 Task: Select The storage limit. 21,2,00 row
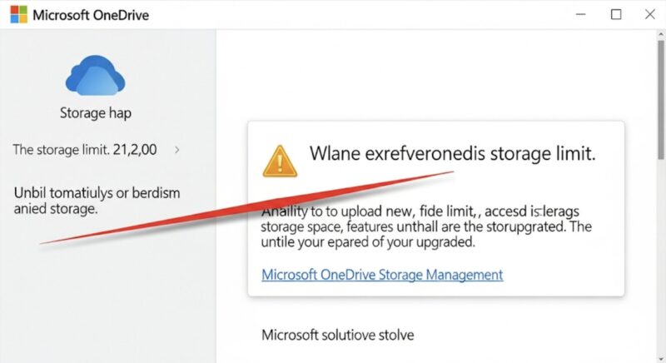(x=97, y=150)
